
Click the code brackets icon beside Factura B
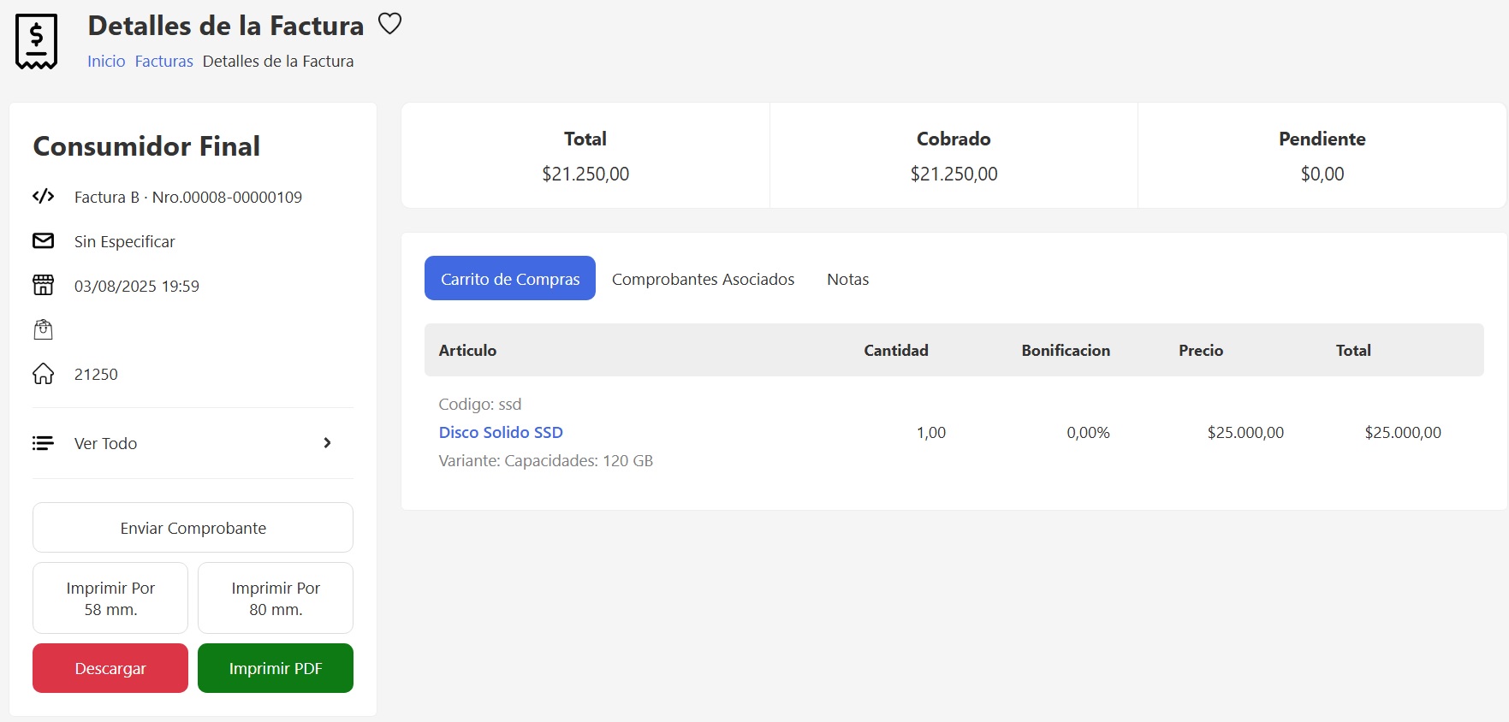tap(43, 197)
